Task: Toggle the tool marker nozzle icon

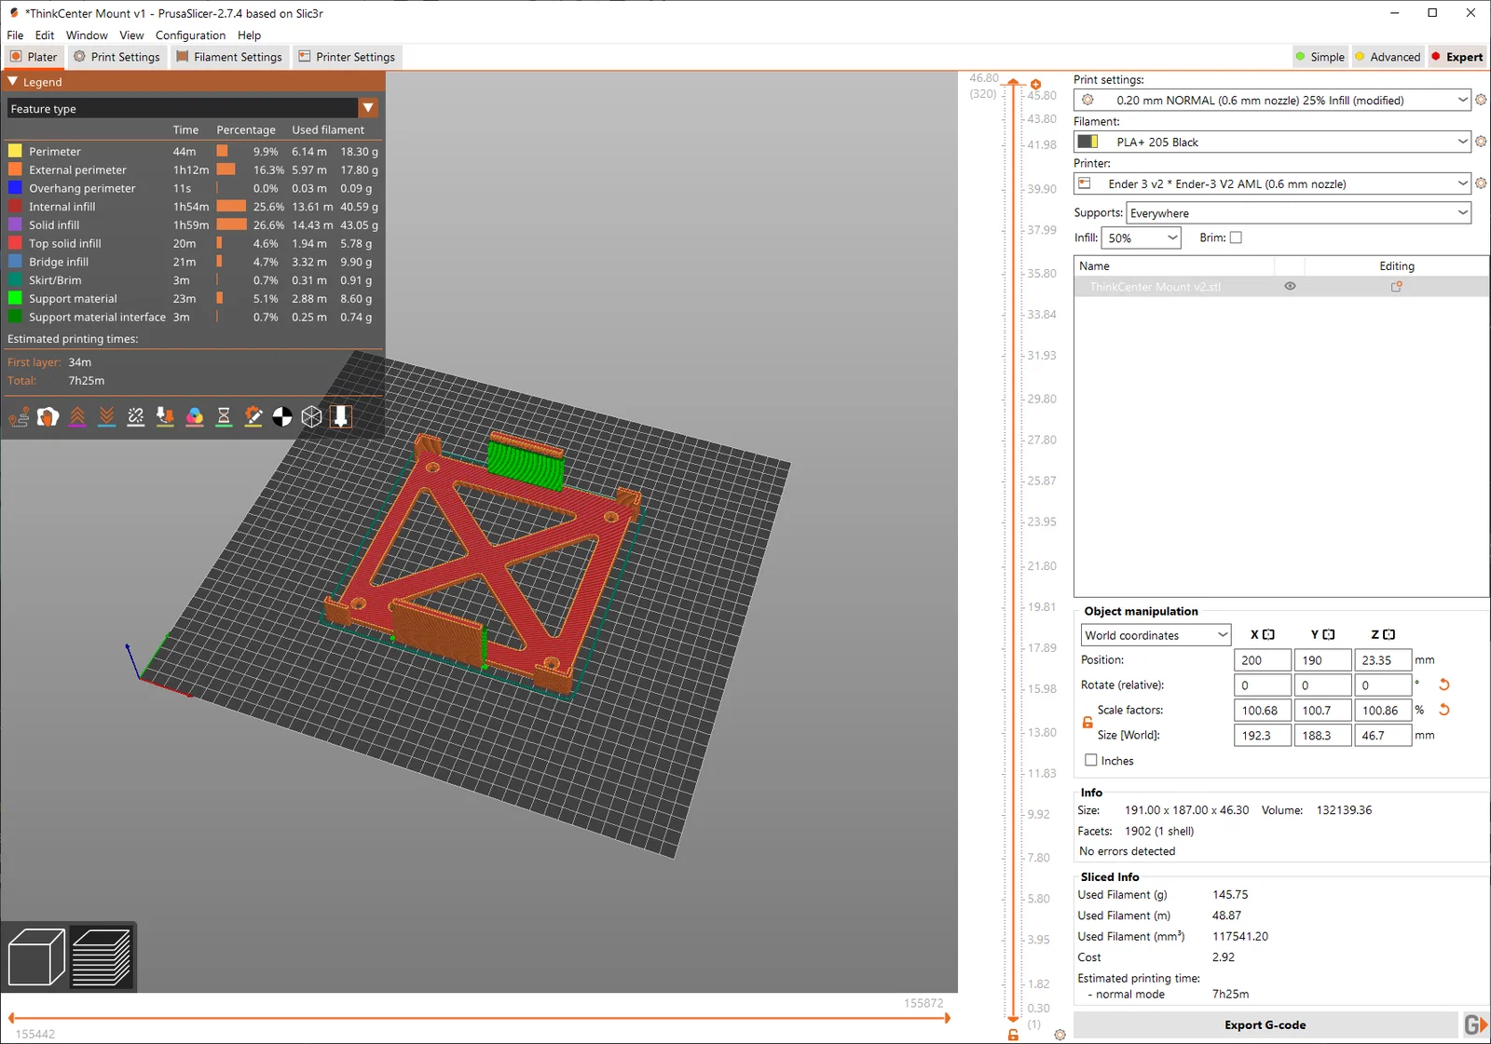Action: pos(341,417)
